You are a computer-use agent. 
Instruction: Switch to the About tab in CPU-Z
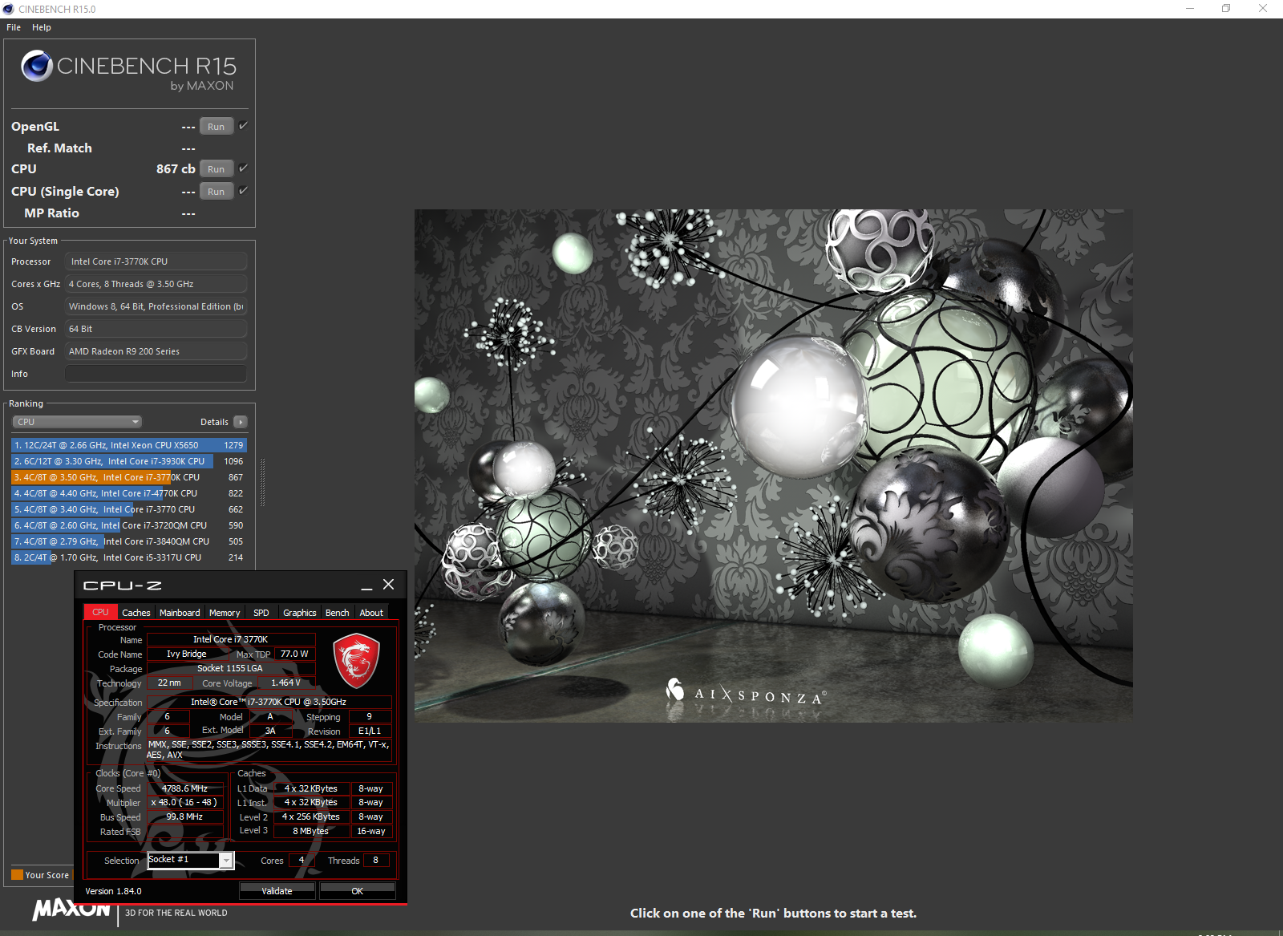pyautogui.click(x=371, y=613)
